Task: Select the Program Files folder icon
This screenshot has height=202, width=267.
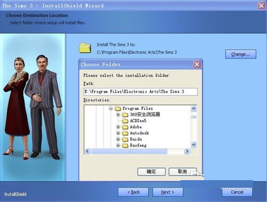Action: [117, 108]
